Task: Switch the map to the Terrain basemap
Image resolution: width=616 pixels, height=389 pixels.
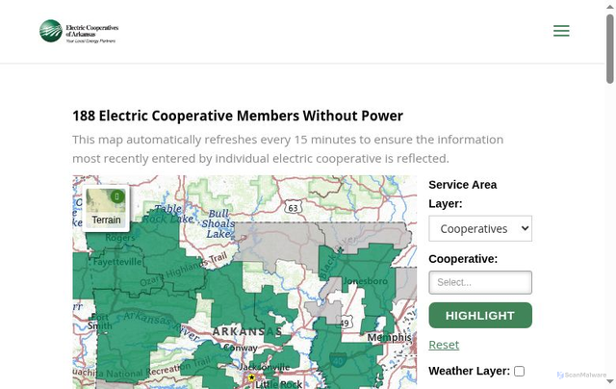Action: 106,208
